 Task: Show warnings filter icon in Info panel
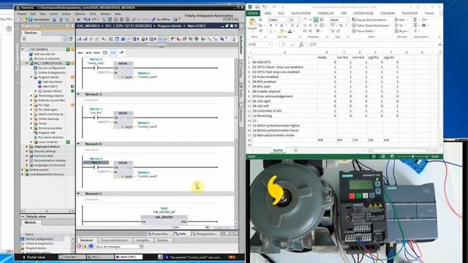85,246
